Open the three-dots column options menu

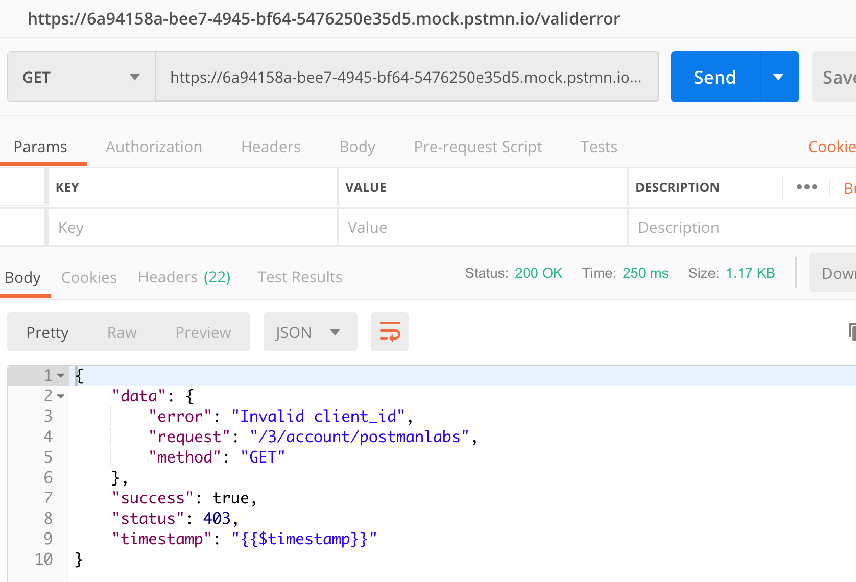807,187
